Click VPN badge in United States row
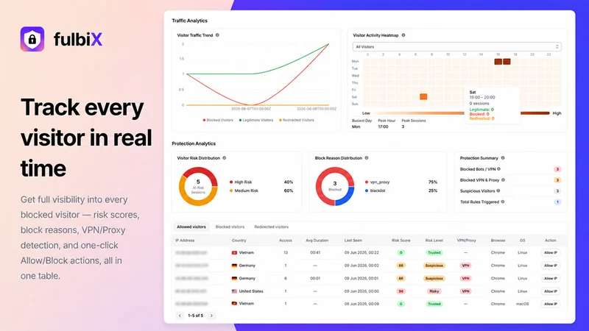The image size is (589, 331). (465, 291)
